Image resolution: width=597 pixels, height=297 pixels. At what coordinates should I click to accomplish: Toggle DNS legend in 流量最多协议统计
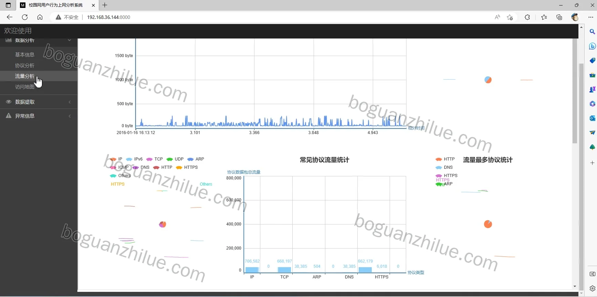pyautogui.click(x=444, y=167)
